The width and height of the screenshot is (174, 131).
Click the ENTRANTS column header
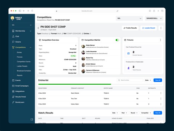point(152,88)
